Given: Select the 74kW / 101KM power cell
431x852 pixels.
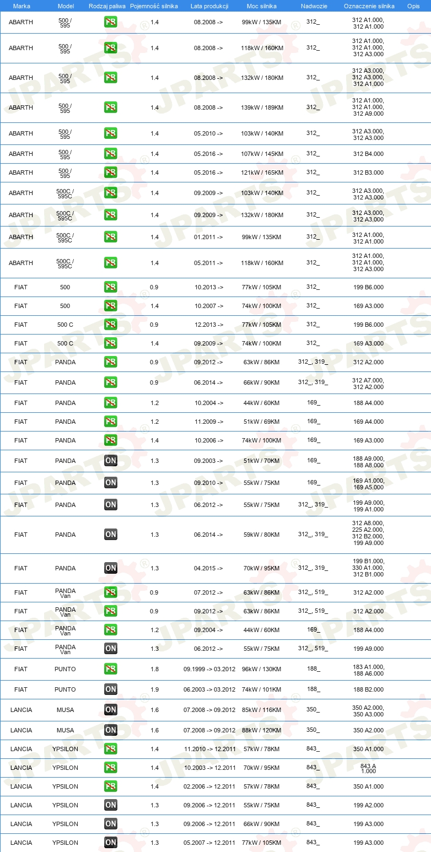Looking at the screenshot, I should [x=262, y=689].
